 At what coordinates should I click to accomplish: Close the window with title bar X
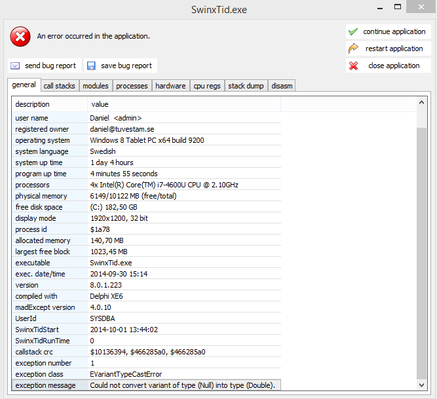(x=421, y=7)
